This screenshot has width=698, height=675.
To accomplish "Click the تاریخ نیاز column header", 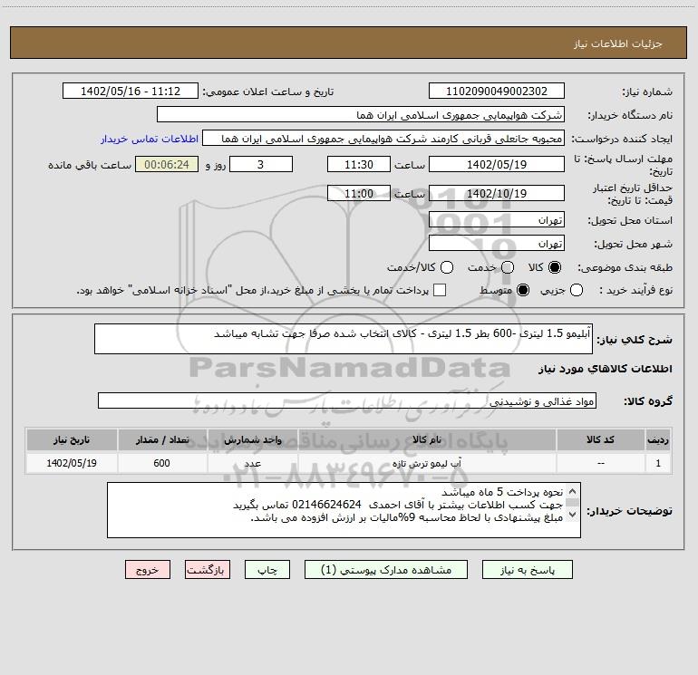I will [72, 440].
